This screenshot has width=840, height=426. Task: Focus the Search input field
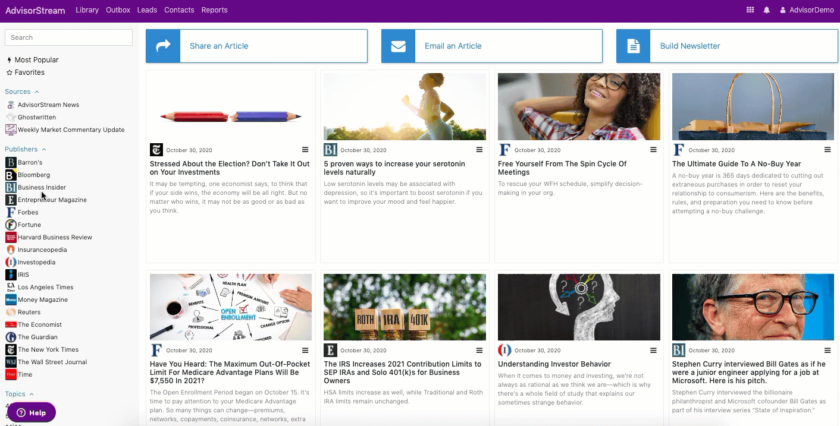coord(68,37)
